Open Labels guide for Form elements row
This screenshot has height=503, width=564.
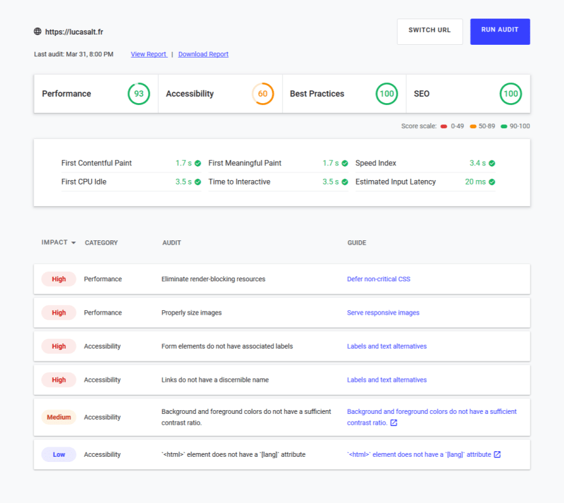click(386, 346)
